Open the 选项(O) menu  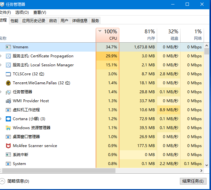(x=22, y=12)
